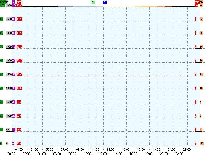Click the 19:00 time label
This screenshot has height=155, width=212.
coord(156,149)
